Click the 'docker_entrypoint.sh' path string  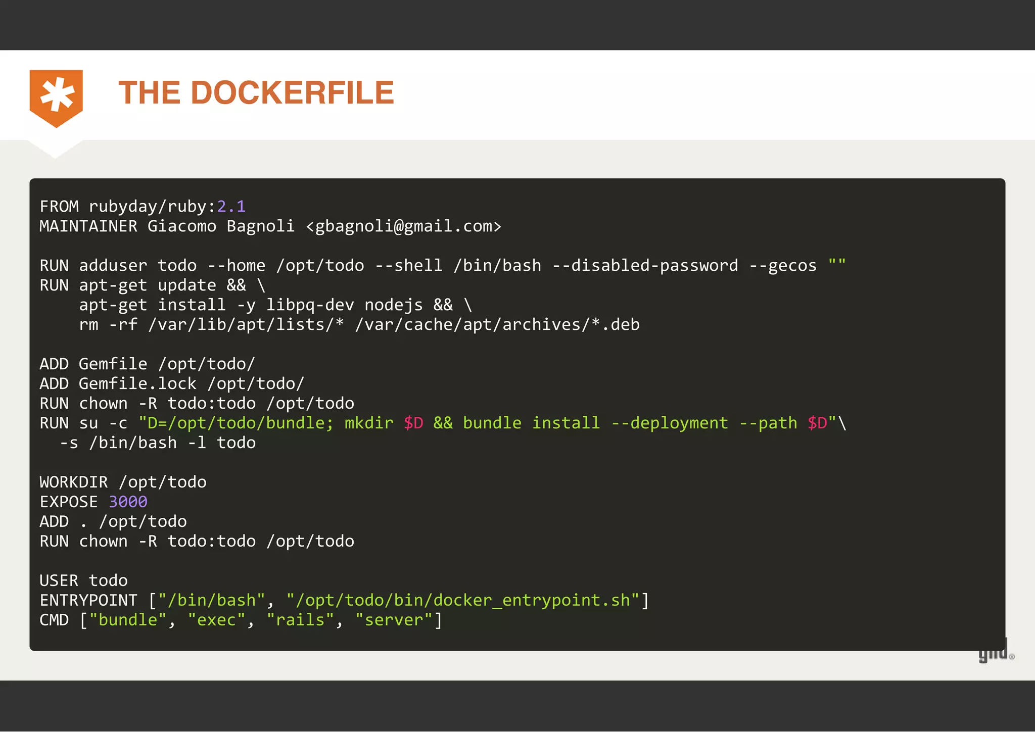point(463,601)
